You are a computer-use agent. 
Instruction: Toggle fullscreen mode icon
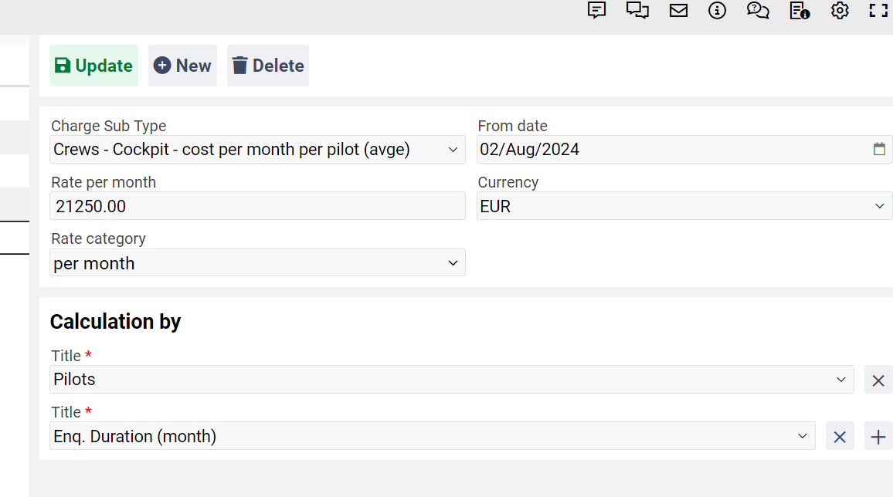(x=878, y=11)
